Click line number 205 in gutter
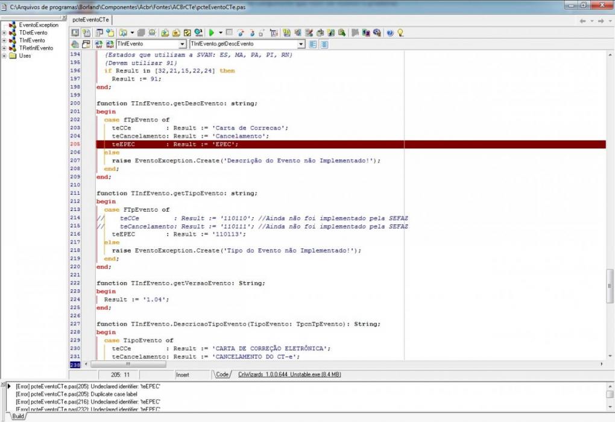 [75, 144]
